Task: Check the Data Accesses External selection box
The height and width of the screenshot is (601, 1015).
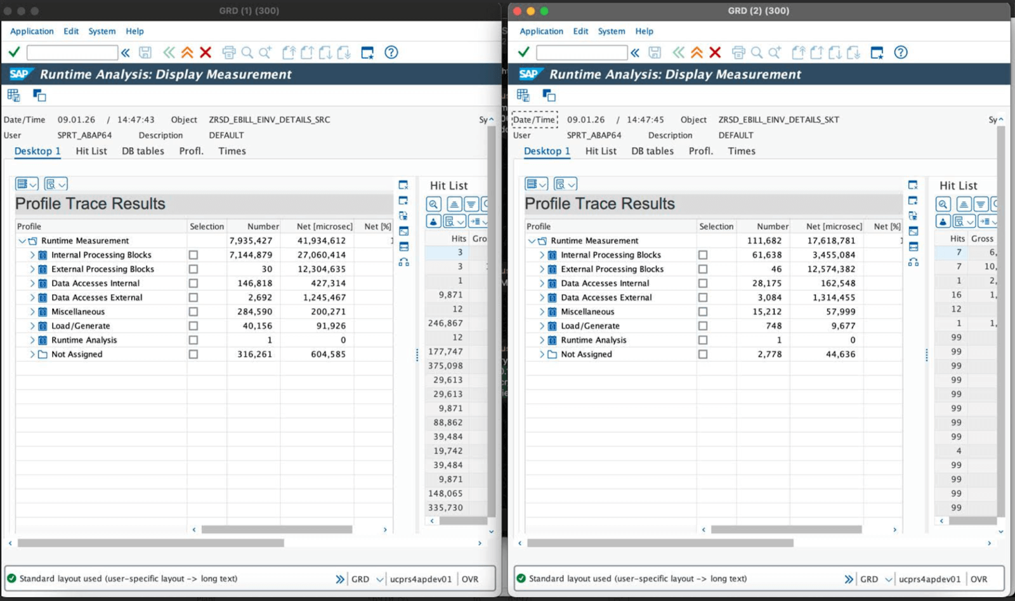Action: click(193, 297)
